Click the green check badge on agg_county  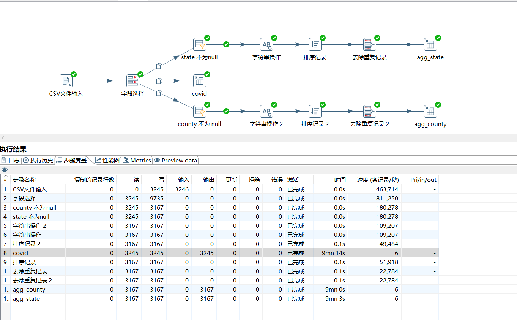[x=438, y=105]
